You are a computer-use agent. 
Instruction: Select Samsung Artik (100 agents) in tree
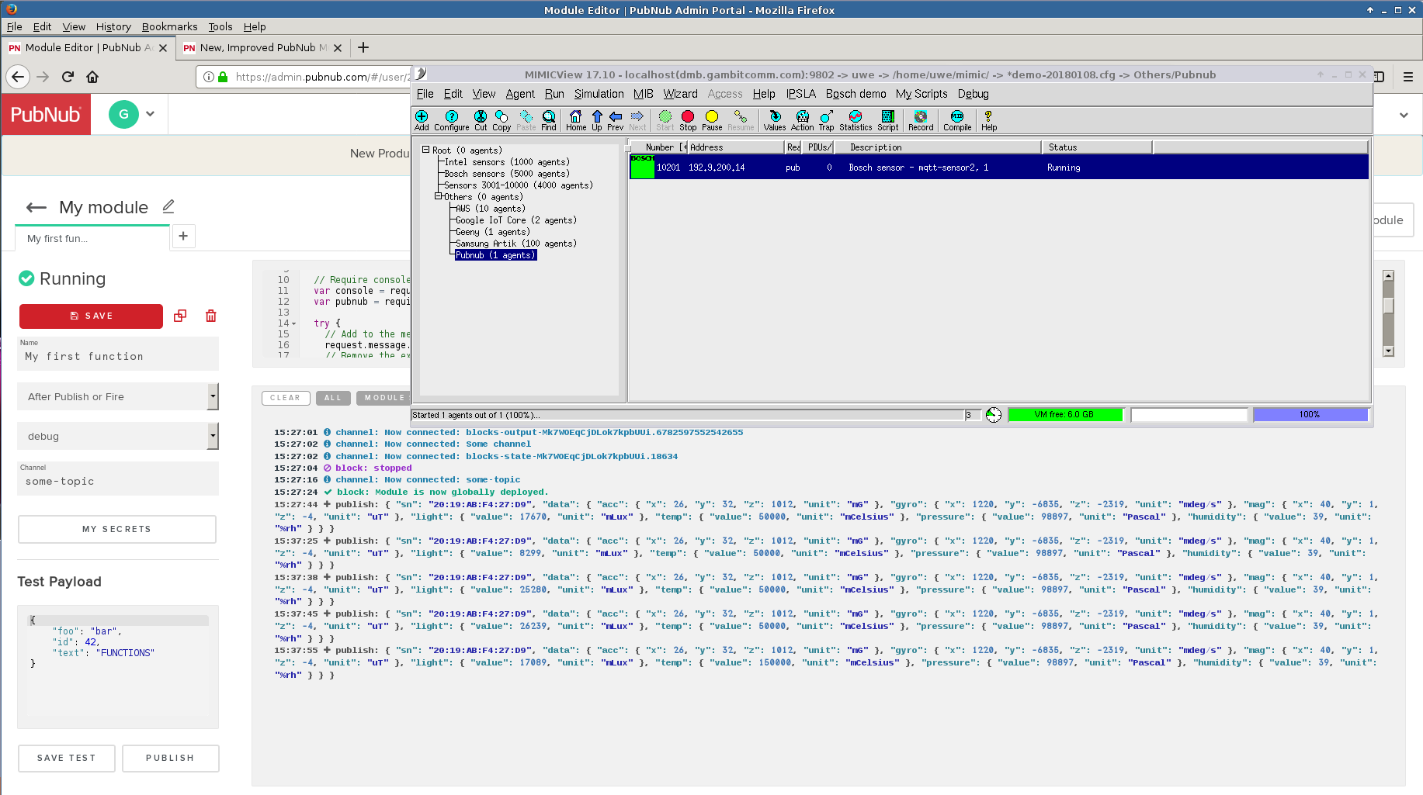tap(515, 244)
